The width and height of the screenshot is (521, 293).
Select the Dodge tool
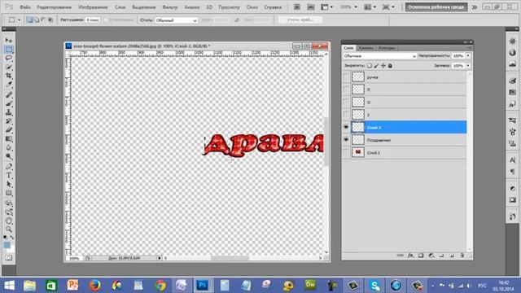pos(9,156)
